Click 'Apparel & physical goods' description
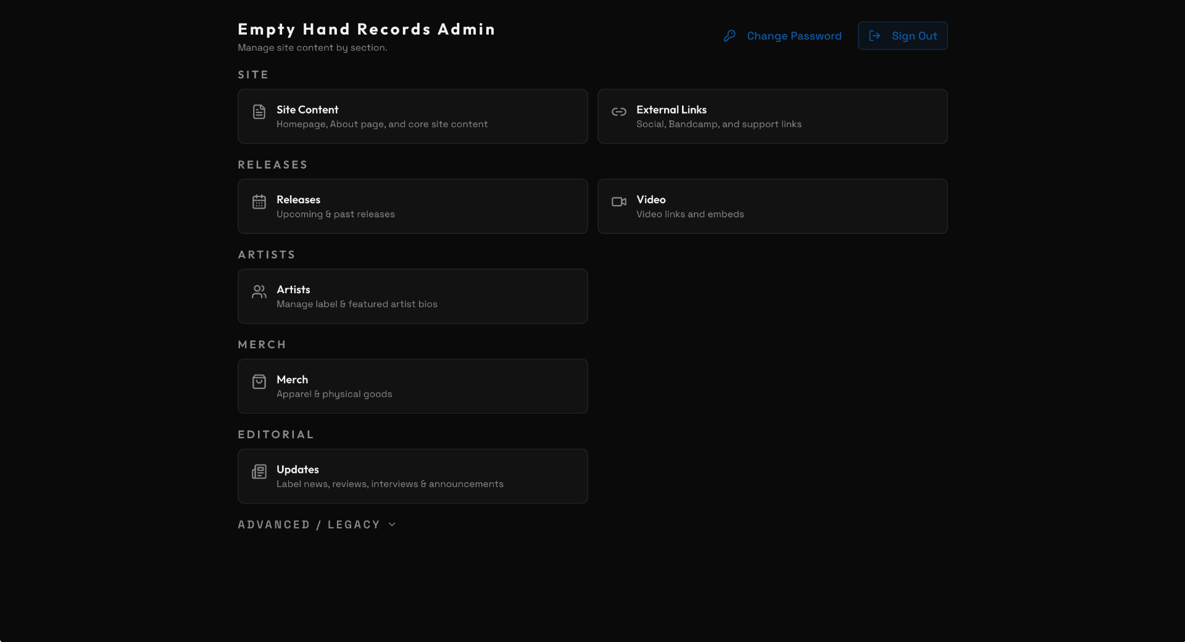Screen dimensions: 1185x642 click(334, 394)
